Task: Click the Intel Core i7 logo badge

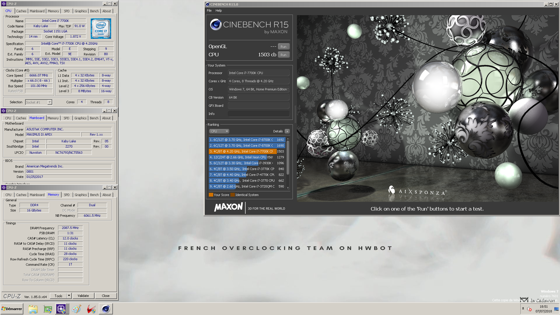Action: (x=101, y=29)
